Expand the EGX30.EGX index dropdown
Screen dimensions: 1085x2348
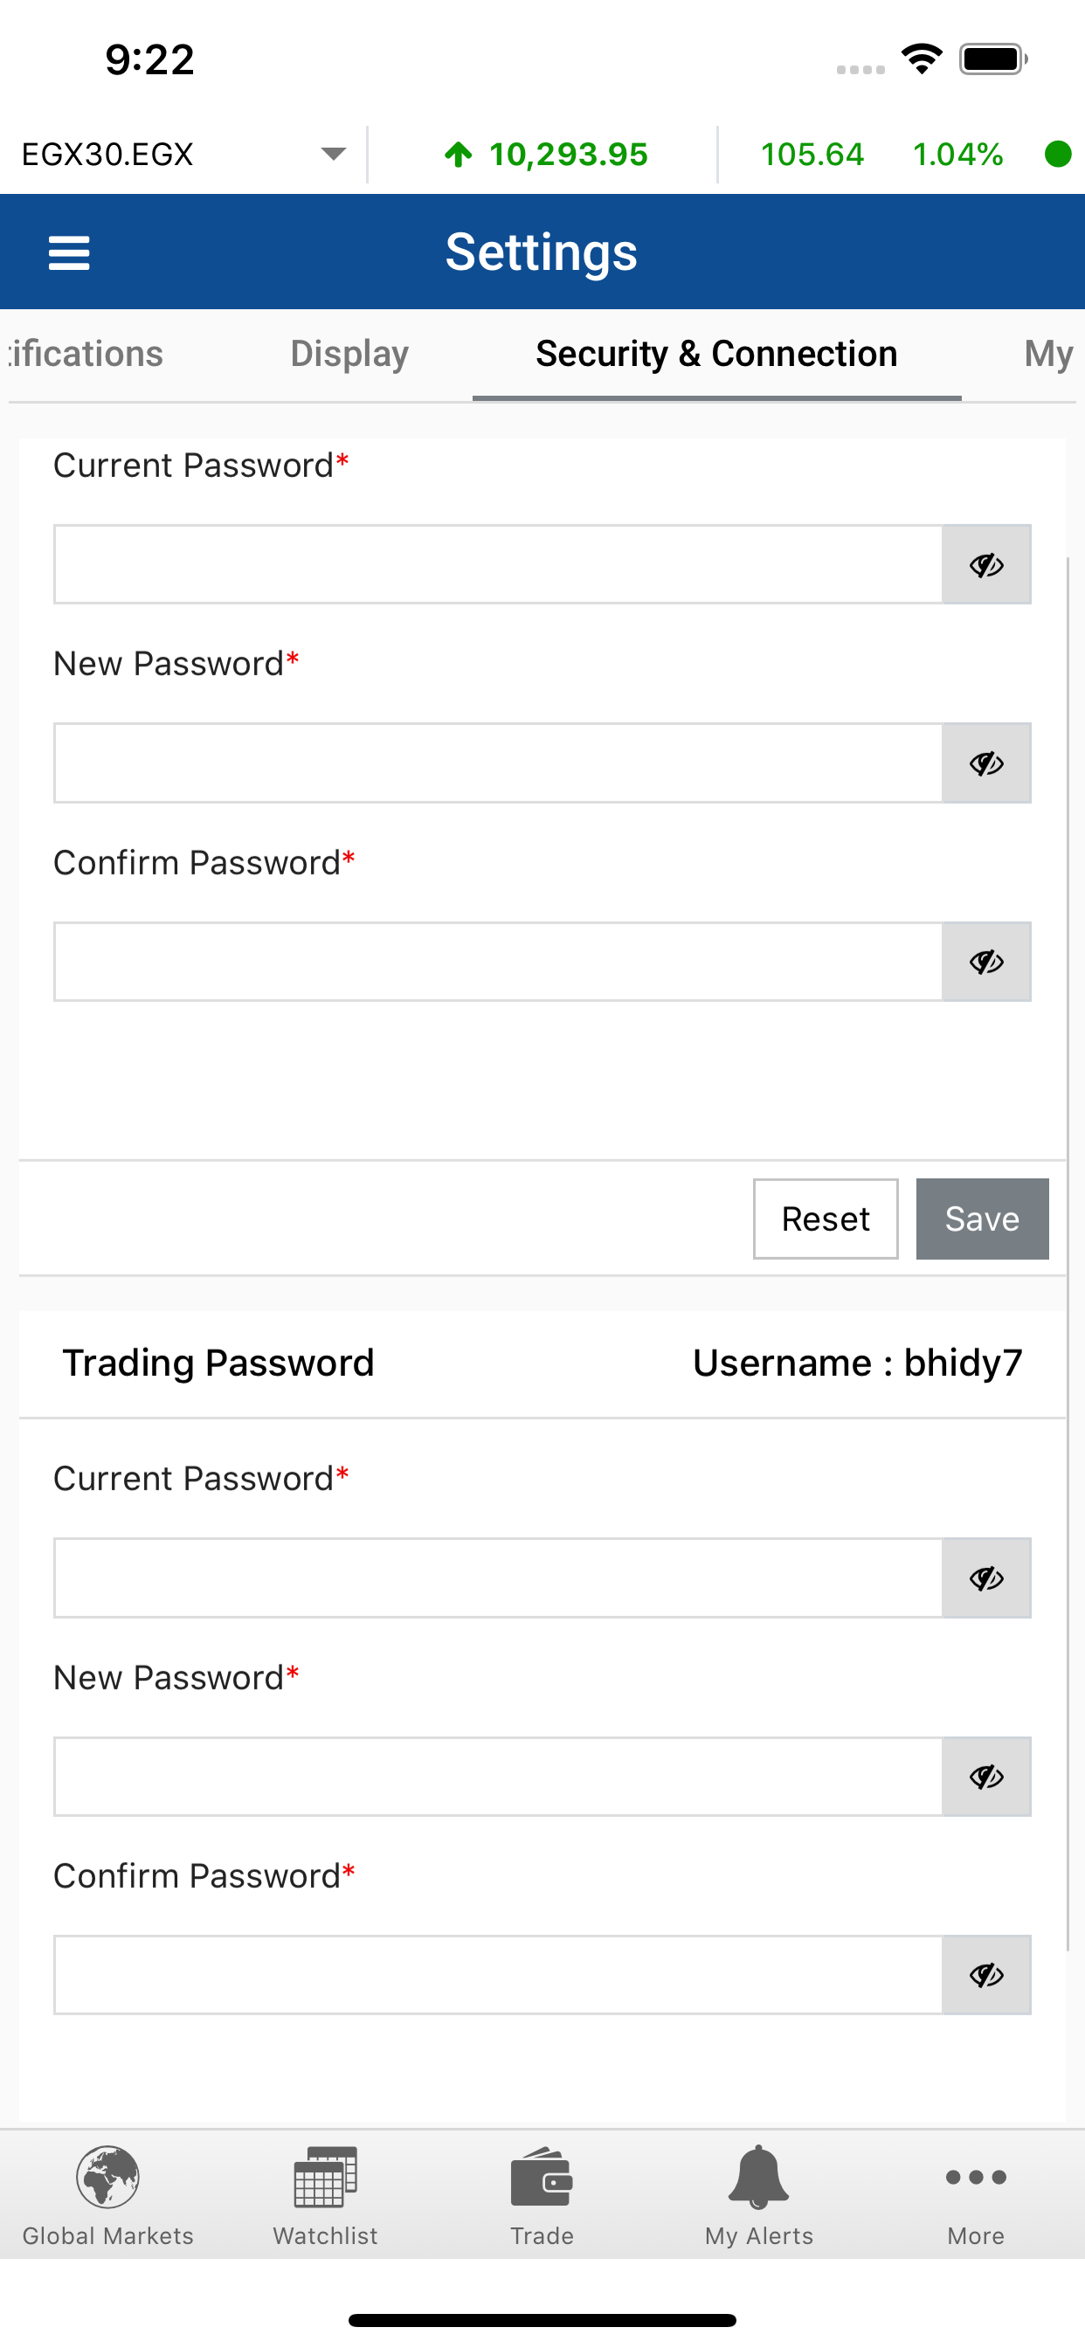click(x=183, y=154)
